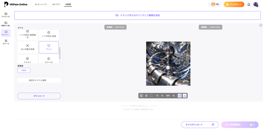The image size is (263, 130).
Task: Click the すべてダウンロード button
Action: click(x=200, y=125)
